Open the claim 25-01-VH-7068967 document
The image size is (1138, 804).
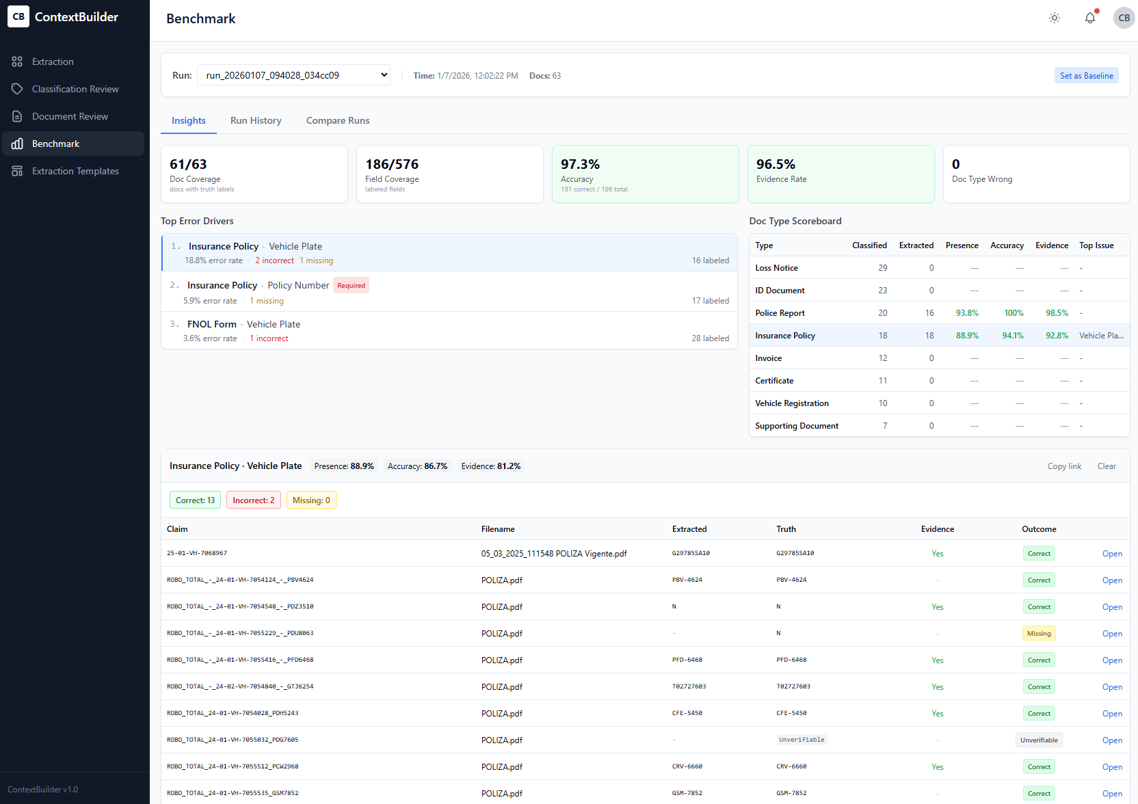click(x=1113, y=553)
